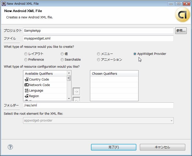Image resolution: width=192 pixels, height=156 pixels.
Task: Click the 完了(F) finish button
Action: tap(114, 147)
